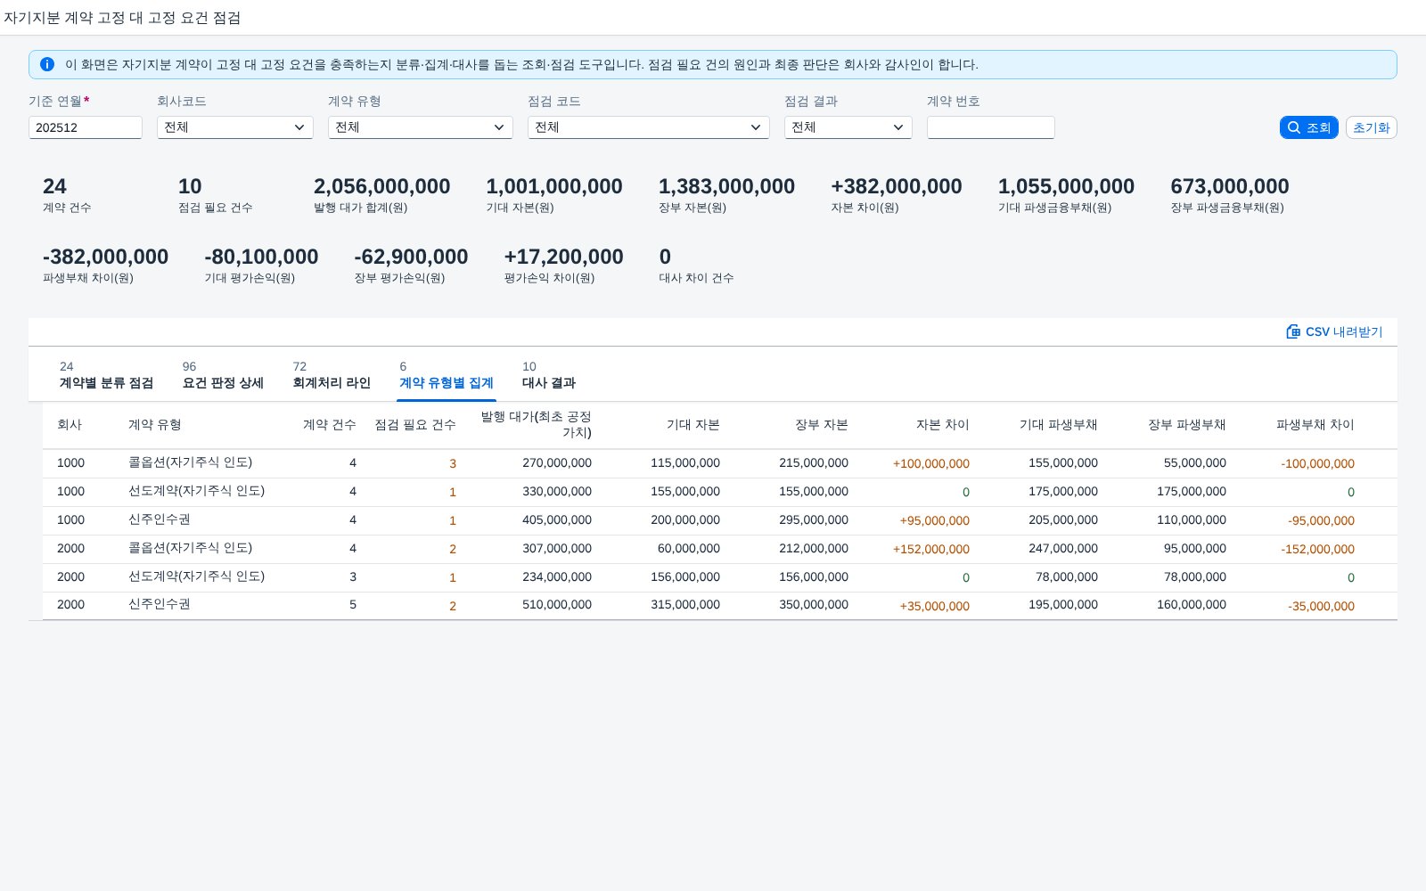This screenshot has height=891, width=1426.
Task: Click the CSV download icon
Action: coord(1293,331)
